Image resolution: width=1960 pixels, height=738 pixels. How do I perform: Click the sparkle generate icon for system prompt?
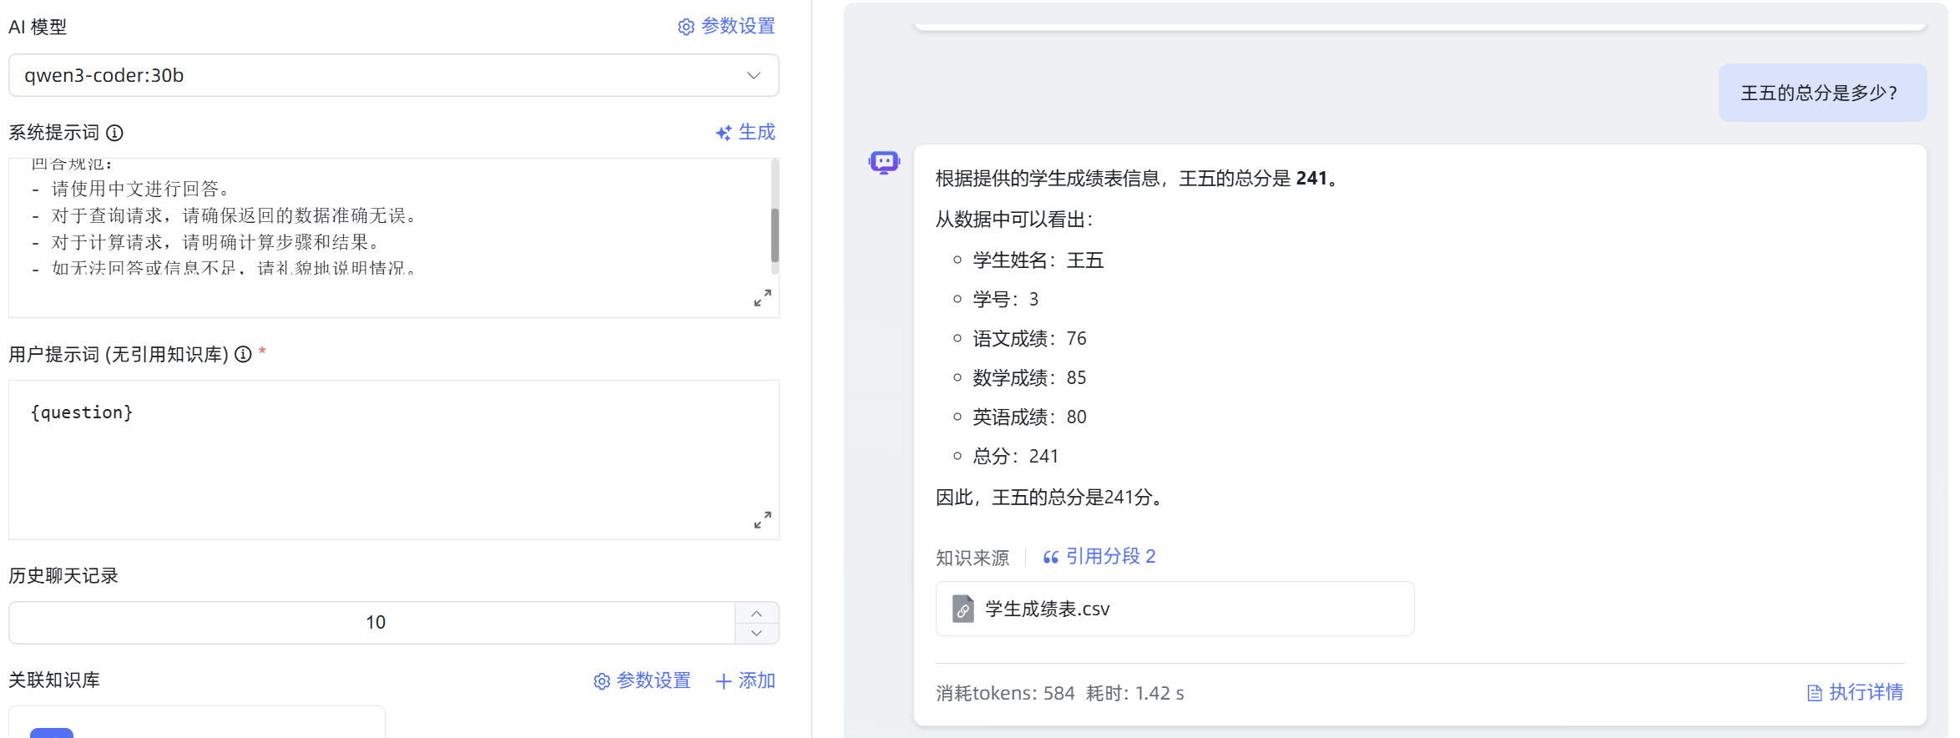(724, 133)
